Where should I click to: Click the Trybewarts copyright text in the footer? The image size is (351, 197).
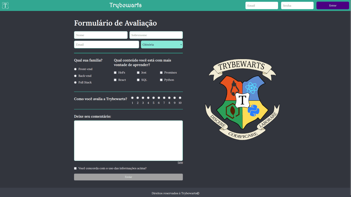pyautogui.click(x=175, y=193)
